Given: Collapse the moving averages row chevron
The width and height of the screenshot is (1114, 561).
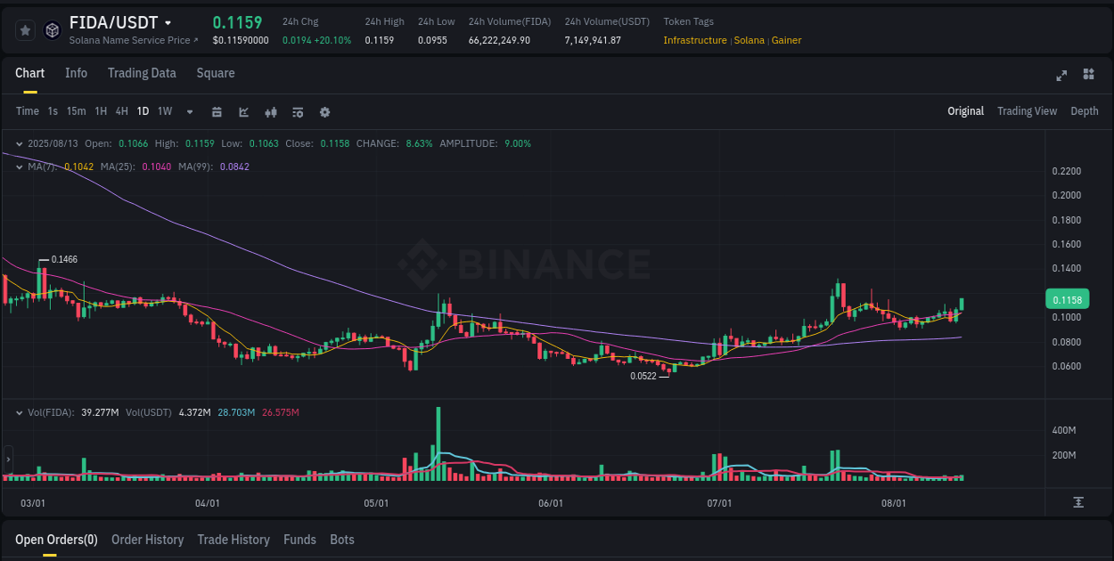Looking at the screenshot, I should tap(20, 167).
